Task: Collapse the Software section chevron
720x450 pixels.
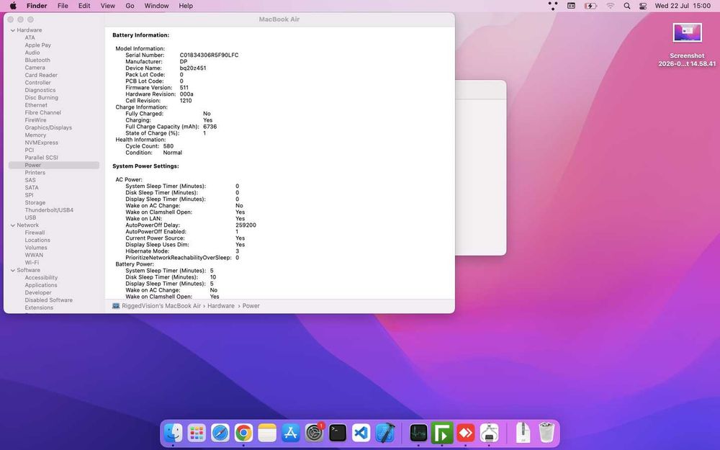Action: (13, 271)
